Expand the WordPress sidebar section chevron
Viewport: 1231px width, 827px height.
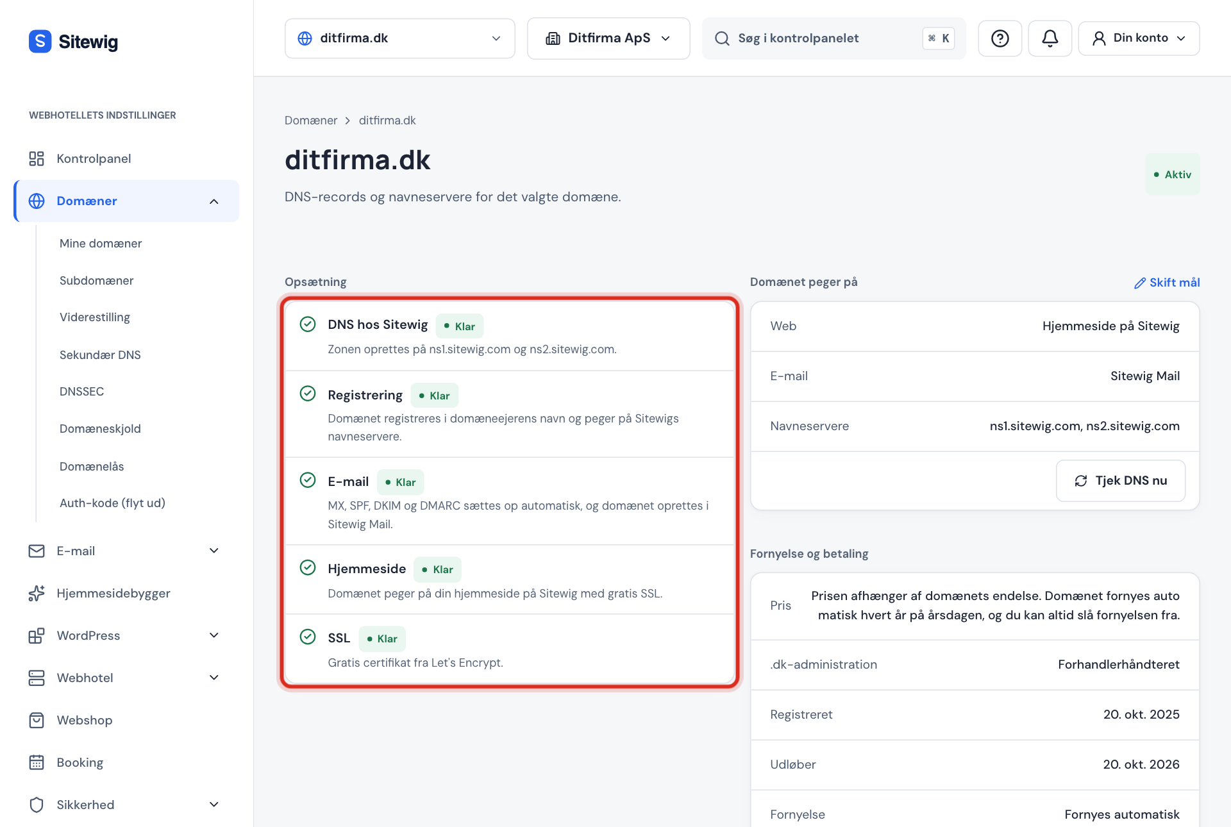pos(214,635)
